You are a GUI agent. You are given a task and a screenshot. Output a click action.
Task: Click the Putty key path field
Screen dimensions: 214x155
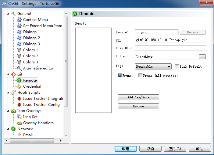point(166,57)
